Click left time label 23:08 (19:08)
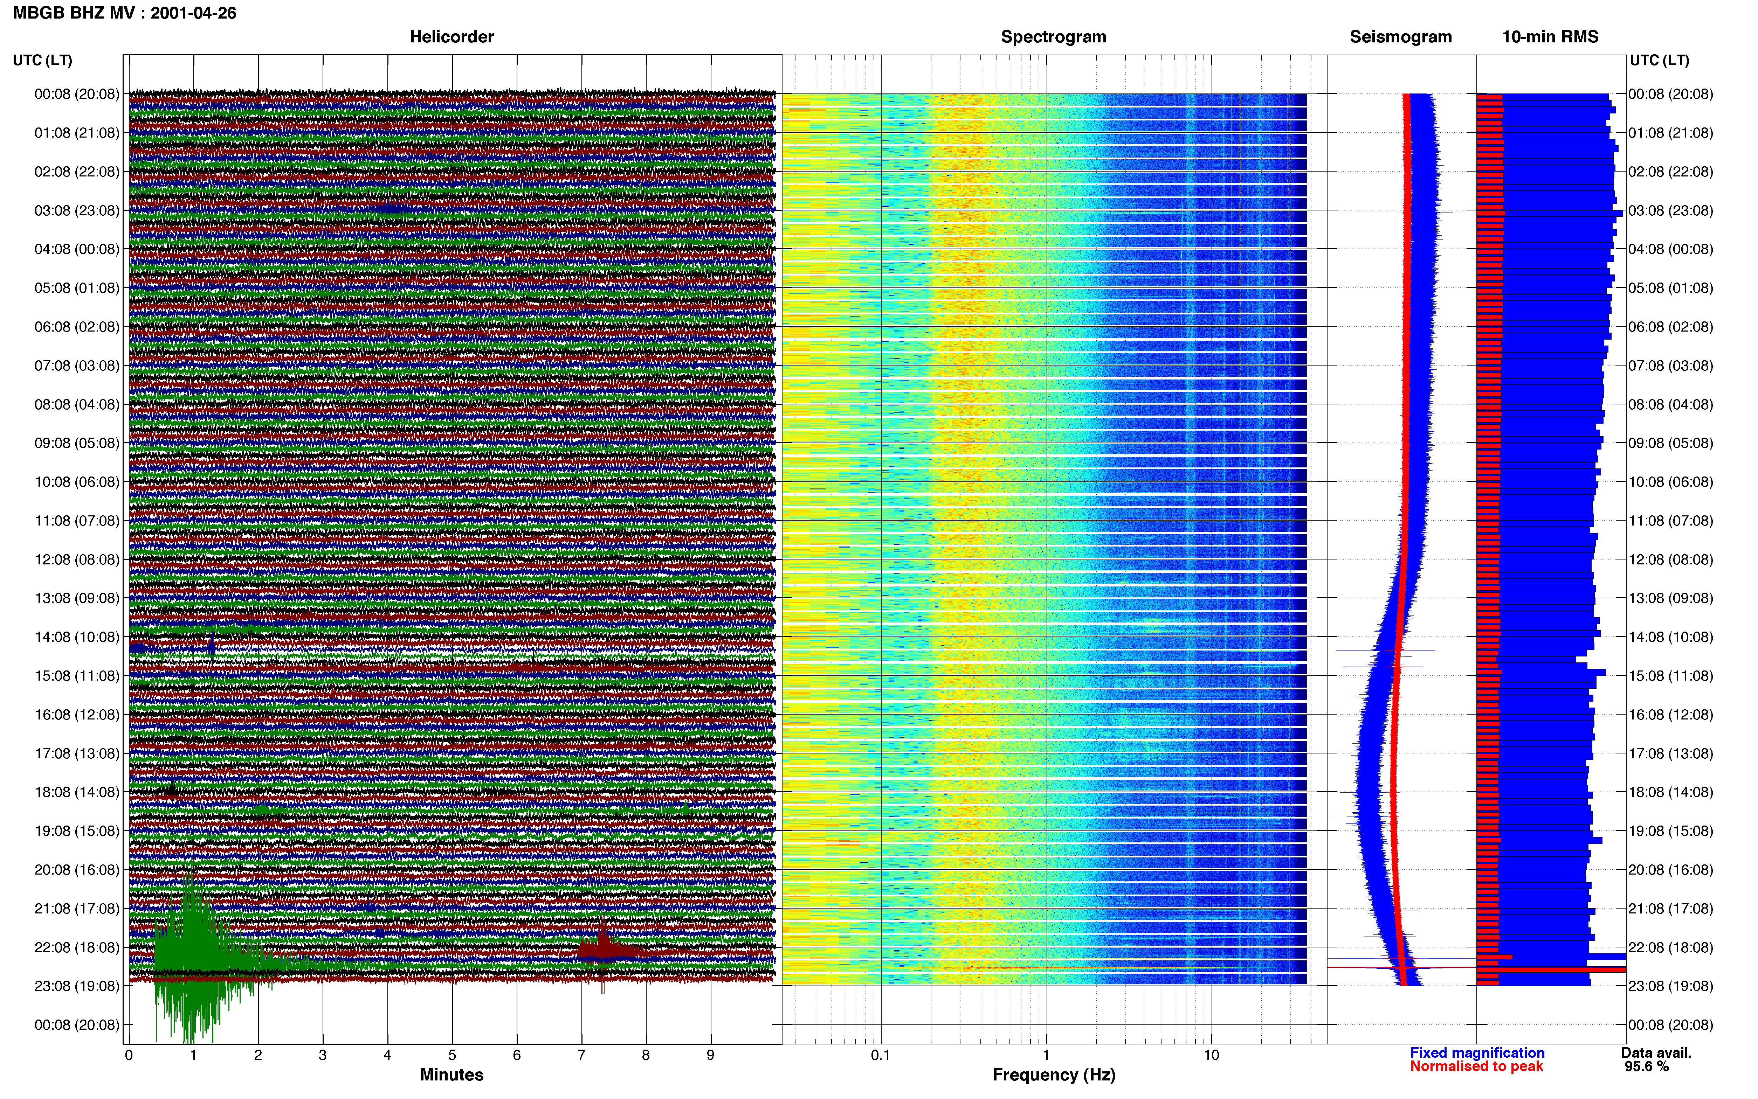The image size is (1758, 1099). coord(77,986)
